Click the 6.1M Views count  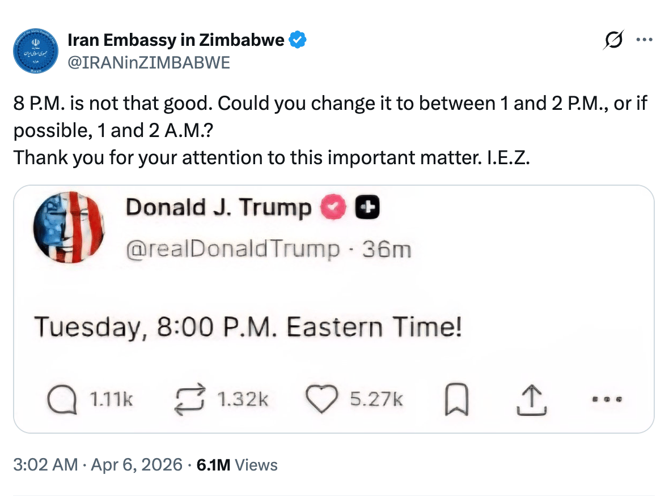click(236, 465)
